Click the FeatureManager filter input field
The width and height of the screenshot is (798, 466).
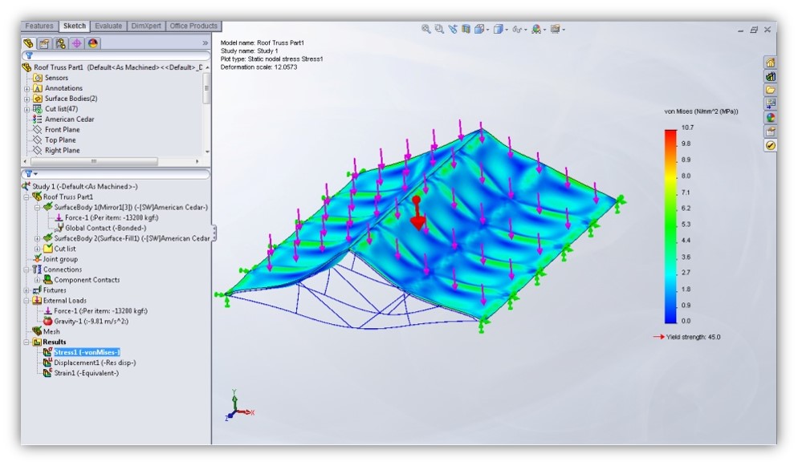[x=116, y=55]
